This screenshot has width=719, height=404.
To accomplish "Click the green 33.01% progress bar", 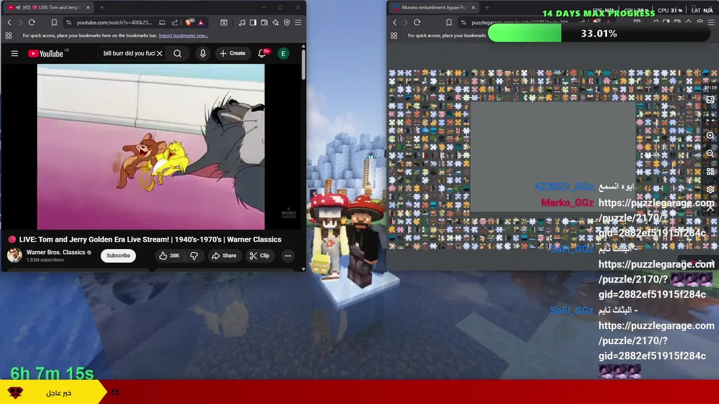I will click(525, 34).
